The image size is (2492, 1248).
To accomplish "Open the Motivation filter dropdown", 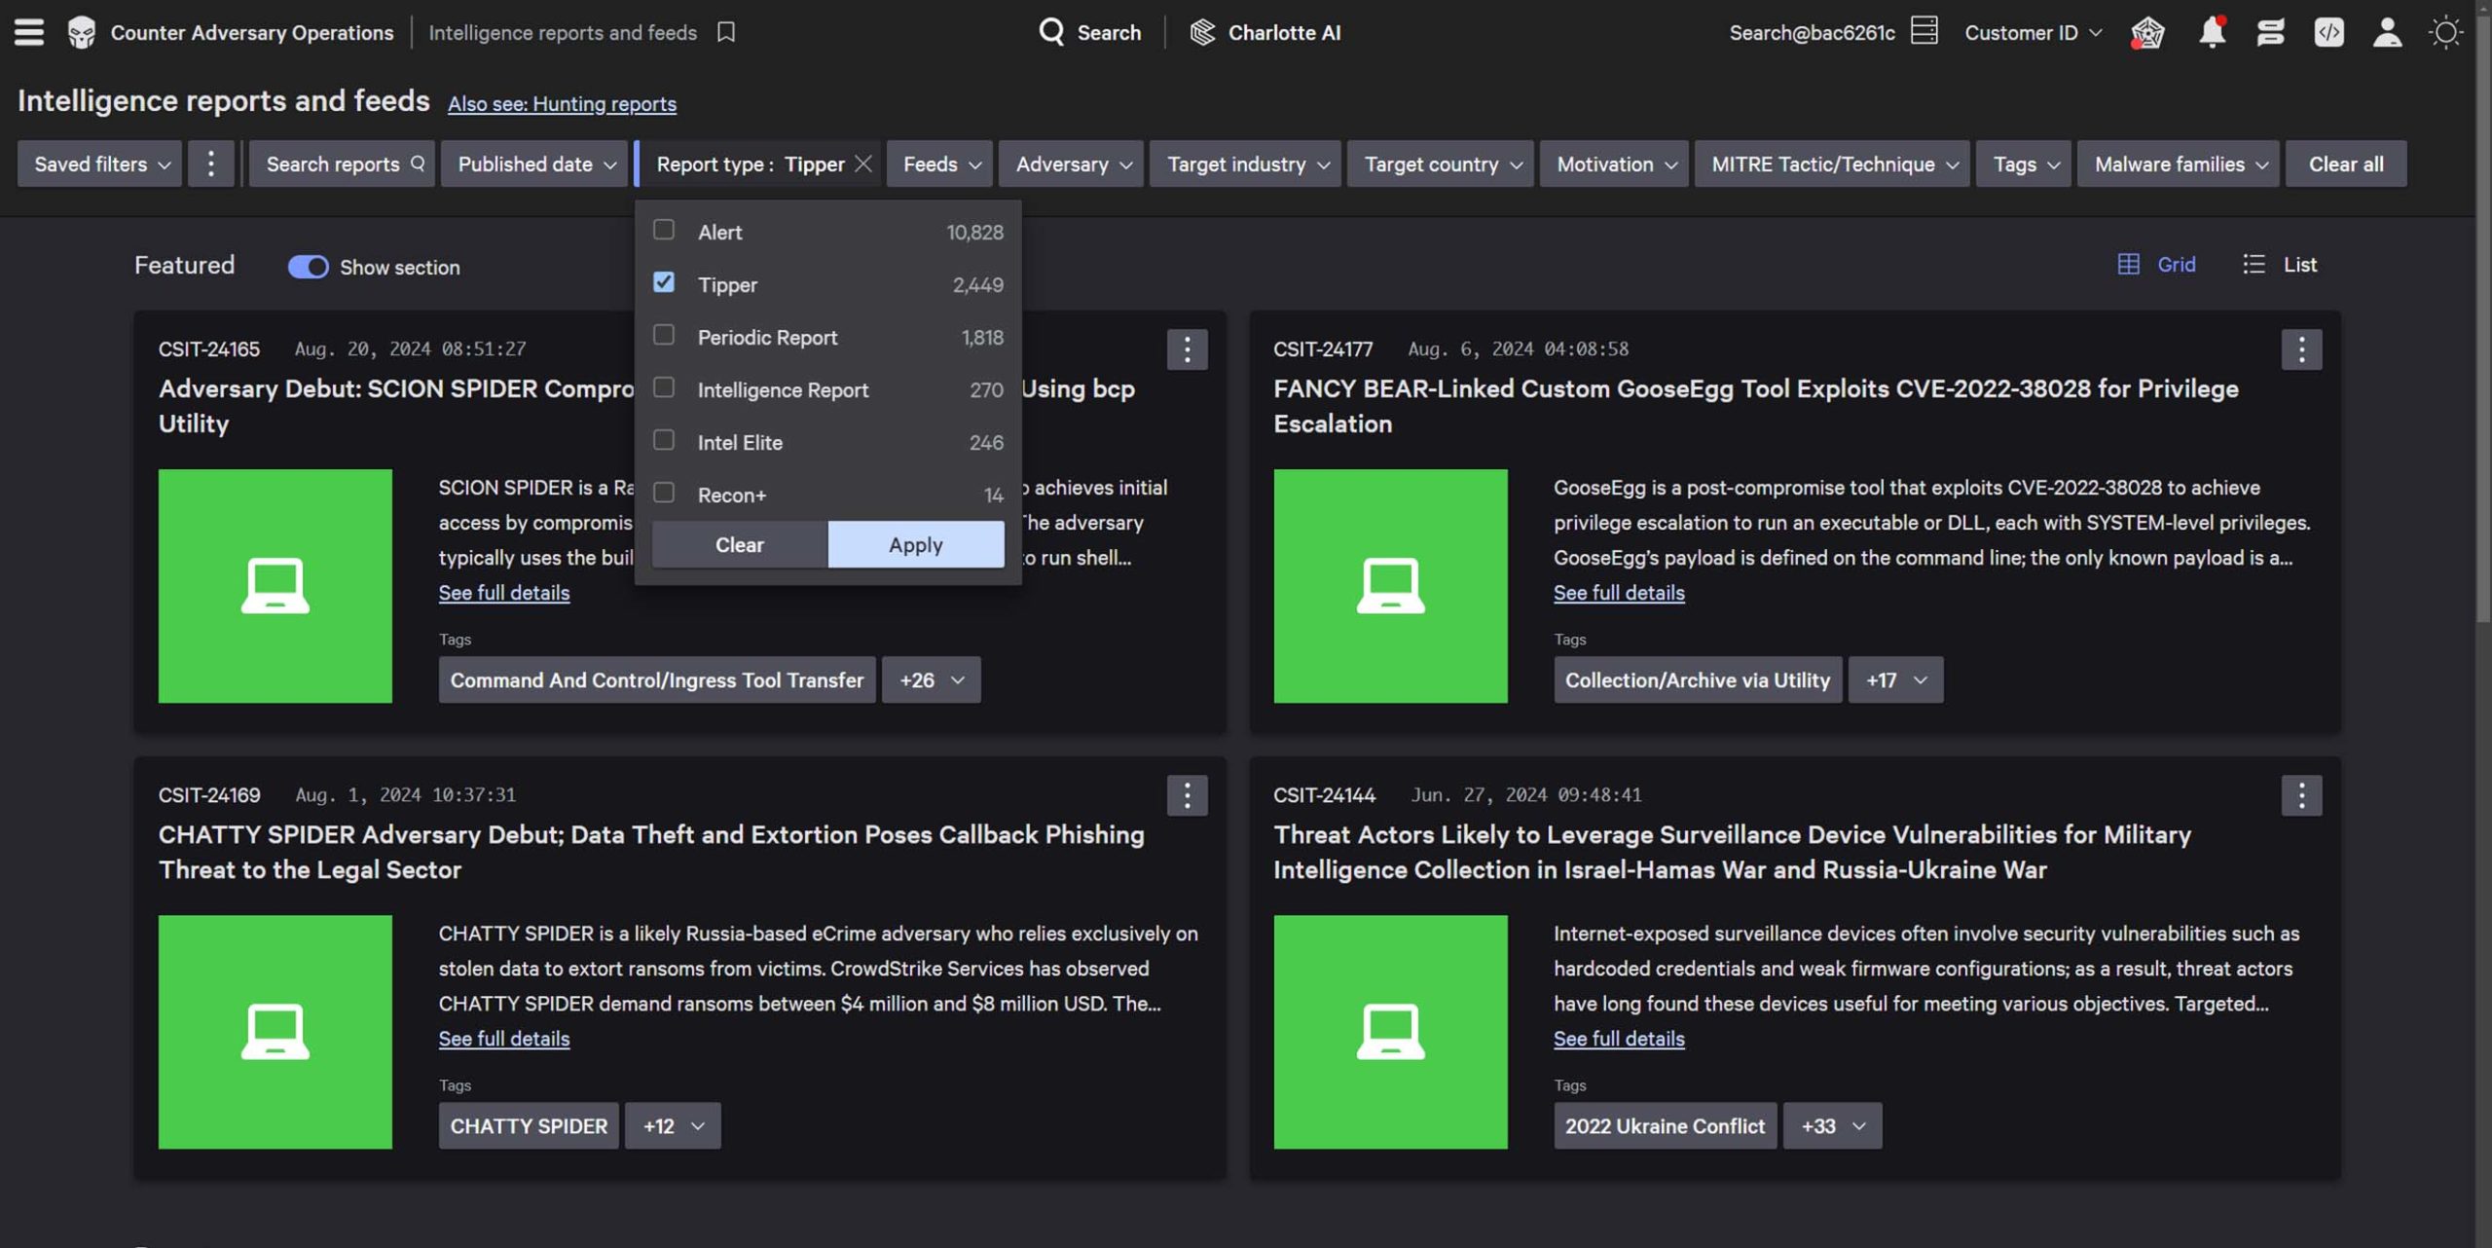I will pos(1614,164).
